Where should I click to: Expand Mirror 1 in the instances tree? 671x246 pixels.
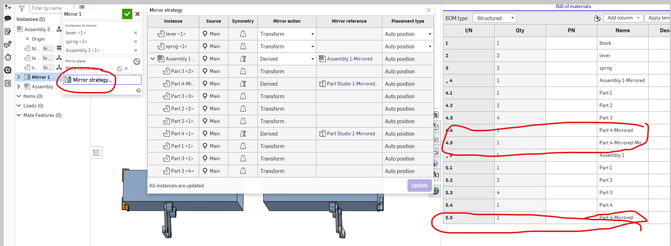(x=19, y=77)
